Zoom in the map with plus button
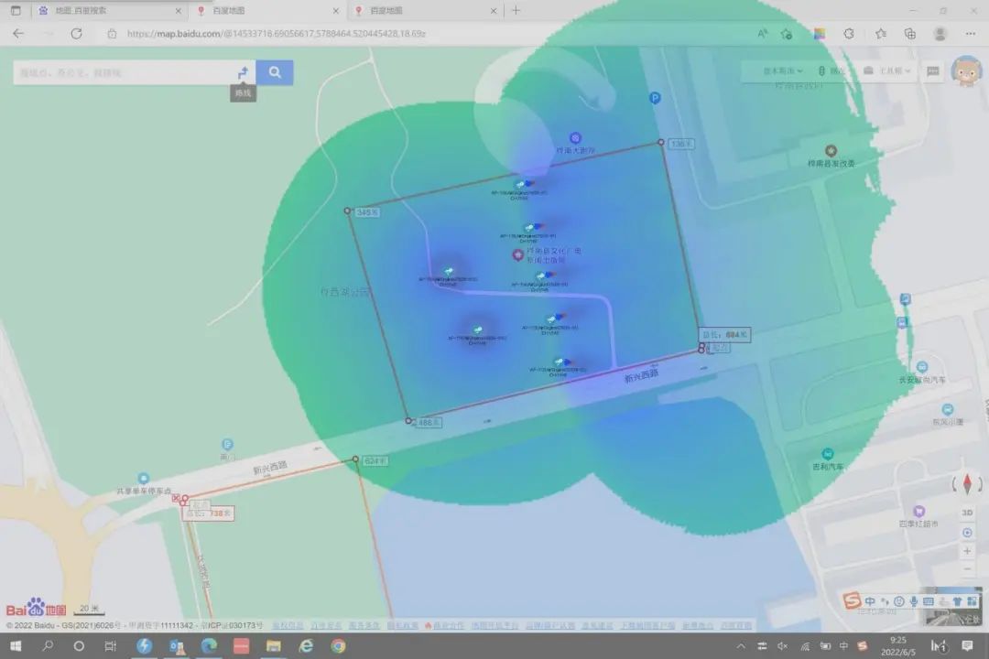 967,551
